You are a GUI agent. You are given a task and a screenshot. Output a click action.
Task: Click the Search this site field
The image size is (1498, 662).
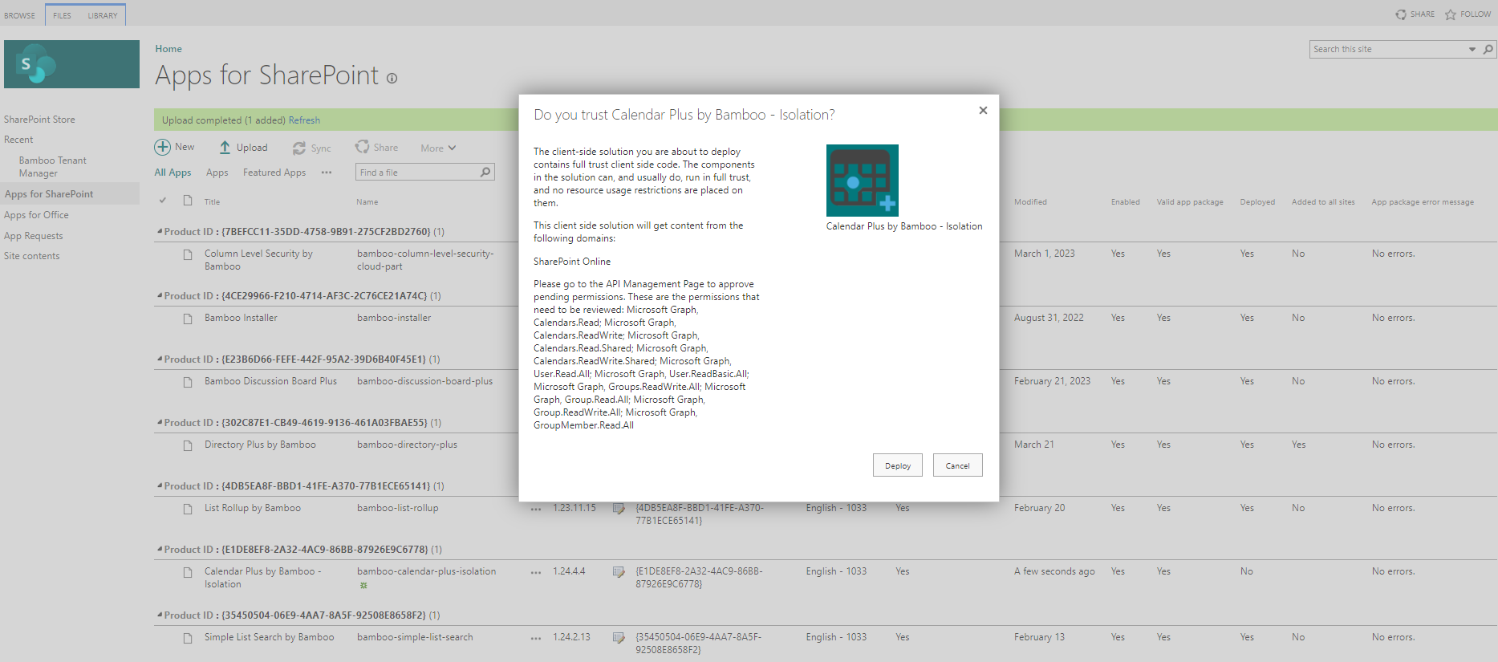pyautogui.click(x=1388, y=49)
